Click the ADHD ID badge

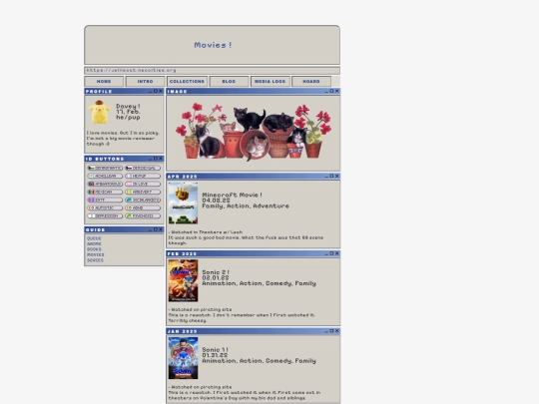click(x=143, y=207)
